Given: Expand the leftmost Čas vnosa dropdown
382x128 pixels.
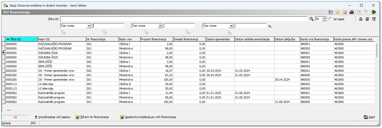Looking at the screenshot, I should [89, 26].
